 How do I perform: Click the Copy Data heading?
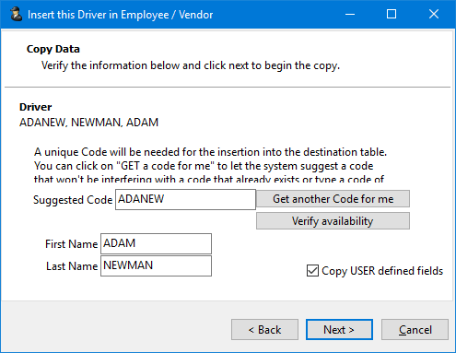point(53,49)
